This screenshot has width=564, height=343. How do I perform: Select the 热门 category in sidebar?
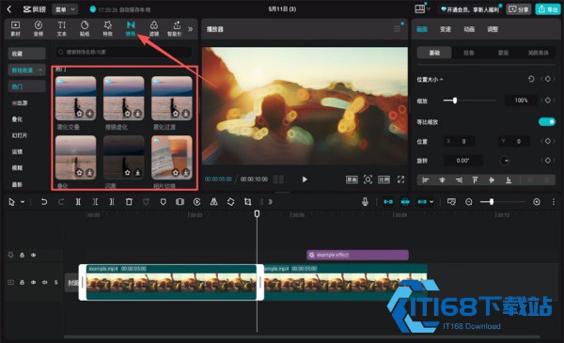(x=26, y=86)
